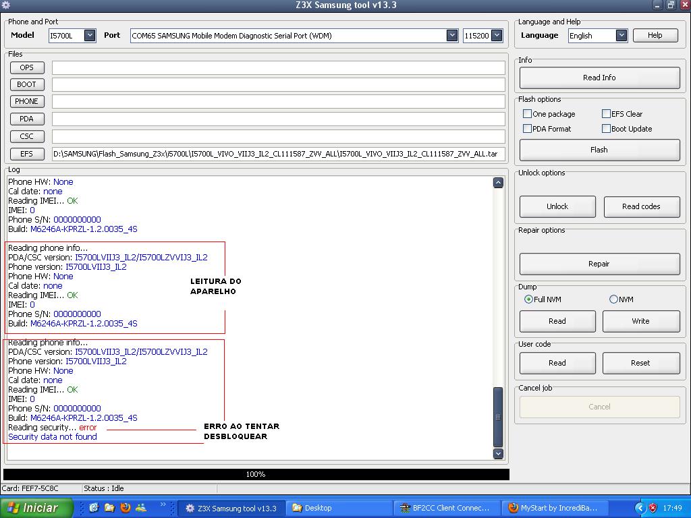Image resolution: width=691 pixels, height=518 pixels.
Task: Open Internet Explorer from quick launch
Action: click(94, 507)
